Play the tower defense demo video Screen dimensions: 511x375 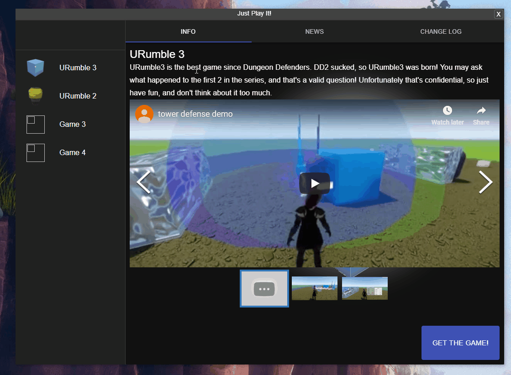[x=315, y=183]
